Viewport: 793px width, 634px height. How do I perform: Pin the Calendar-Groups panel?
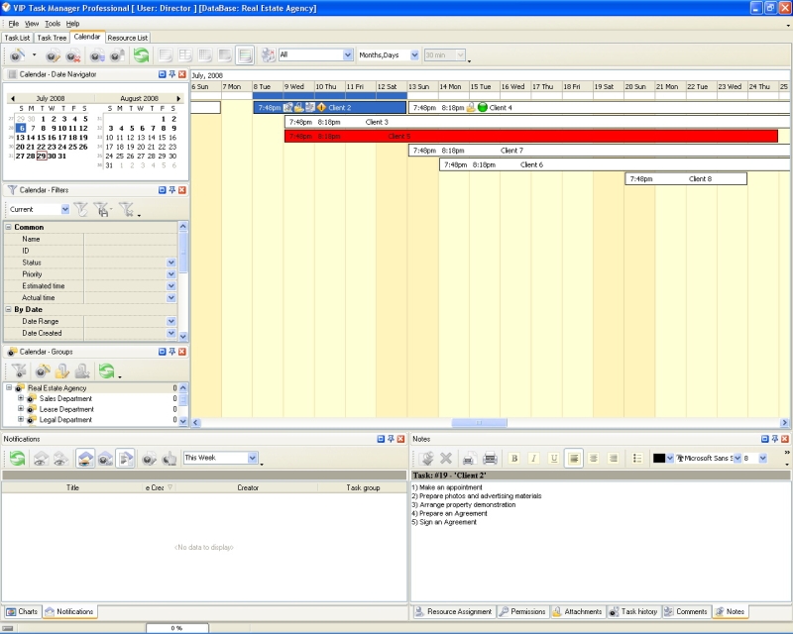tap(170, 351)
